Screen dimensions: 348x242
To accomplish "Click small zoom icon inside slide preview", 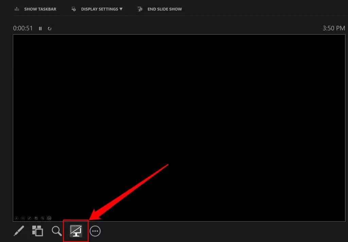I will (42, 218).
